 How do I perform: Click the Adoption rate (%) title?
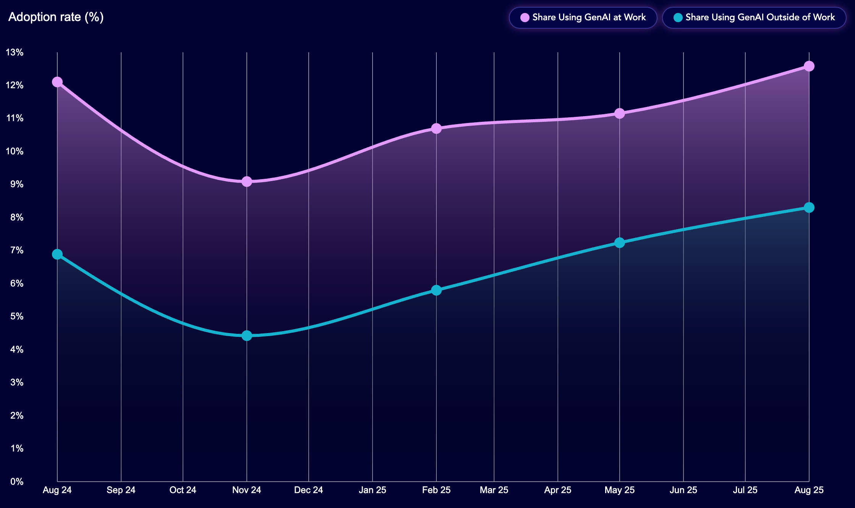tap(56, 17)
